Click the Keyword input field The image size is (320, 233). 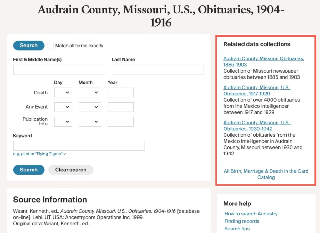pyautogui.click(x=79, y=146)
